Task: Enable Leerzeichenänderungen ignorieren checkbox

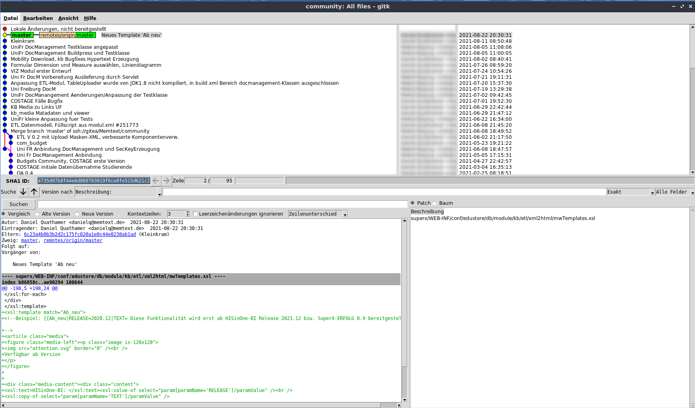Action: click(195, 214)
